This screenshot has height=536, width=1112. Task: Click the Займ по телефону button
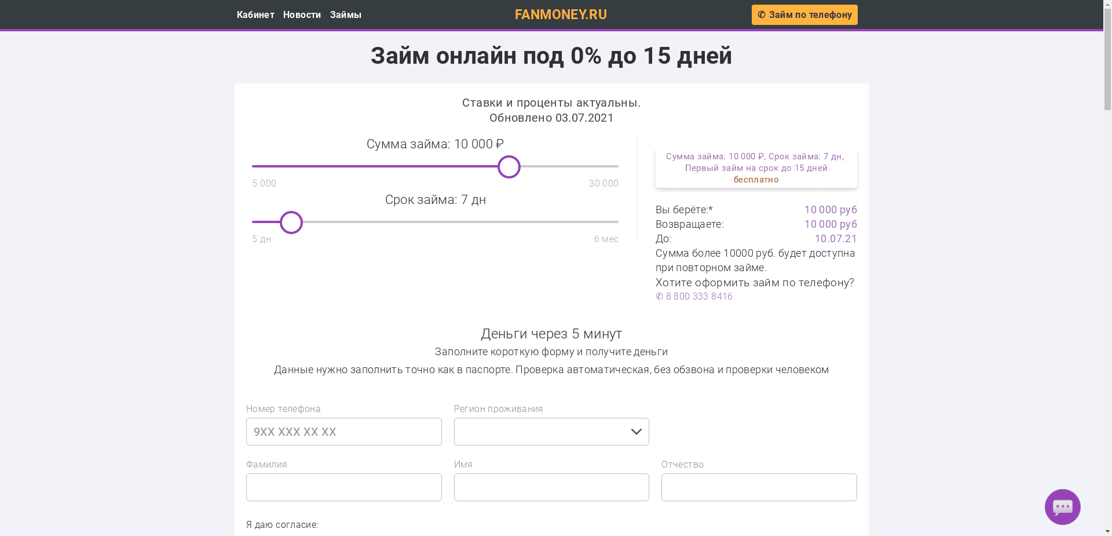point(804,14)
